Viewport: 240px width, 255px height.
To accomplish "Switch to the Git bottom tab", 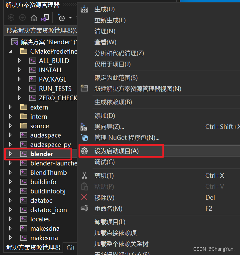I will (x=71, y=248).
